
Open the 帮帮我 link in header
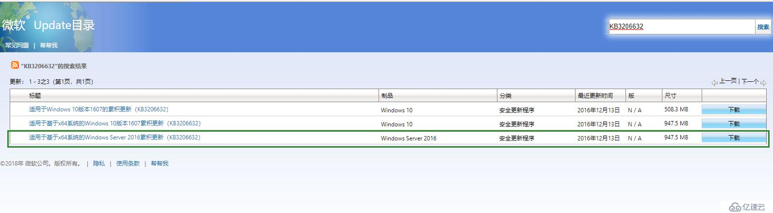(x=49, y=46)
